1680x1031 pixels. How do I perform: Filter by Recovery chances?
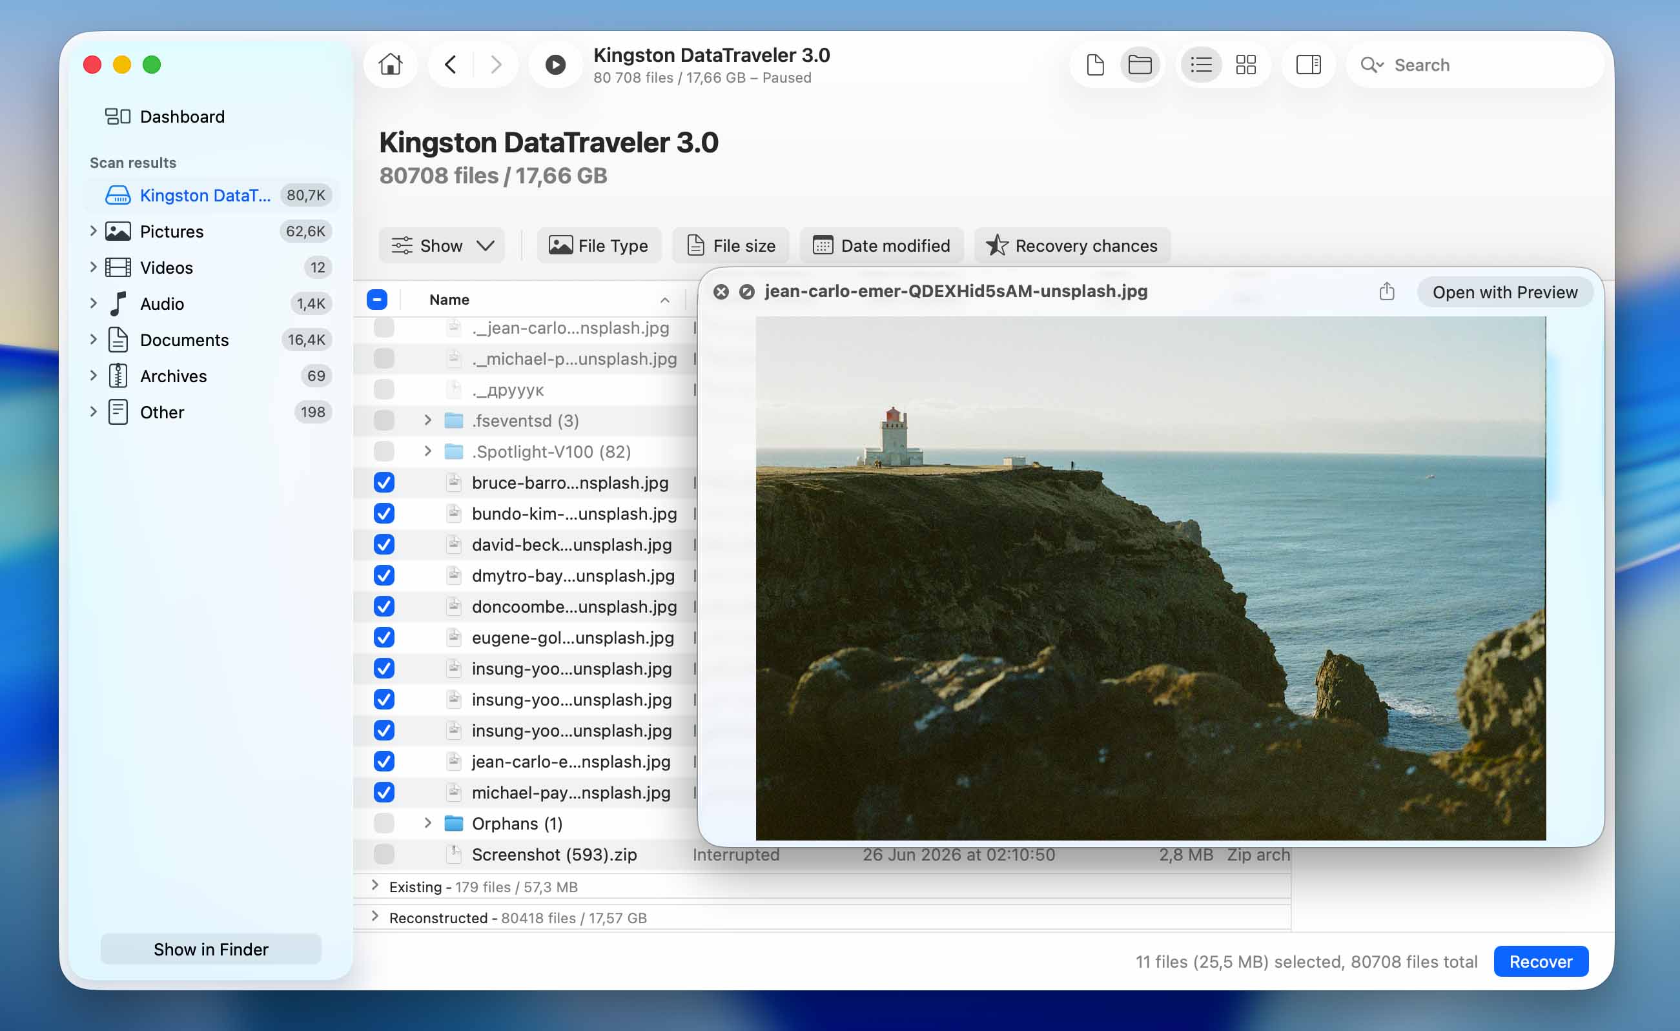1072,245
